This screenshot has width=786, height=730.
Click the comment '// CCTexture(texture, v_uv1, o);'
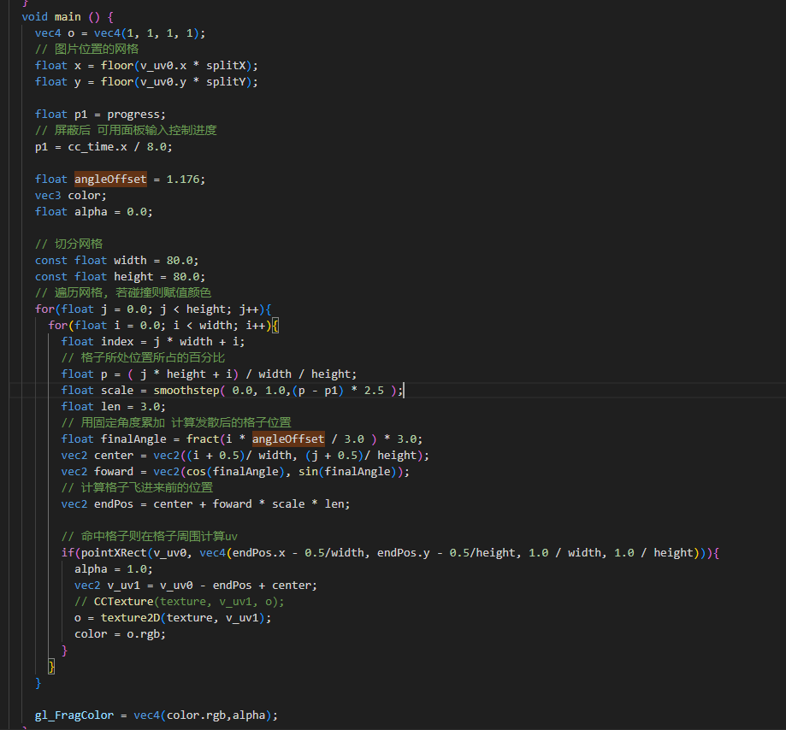pos(180,601)
